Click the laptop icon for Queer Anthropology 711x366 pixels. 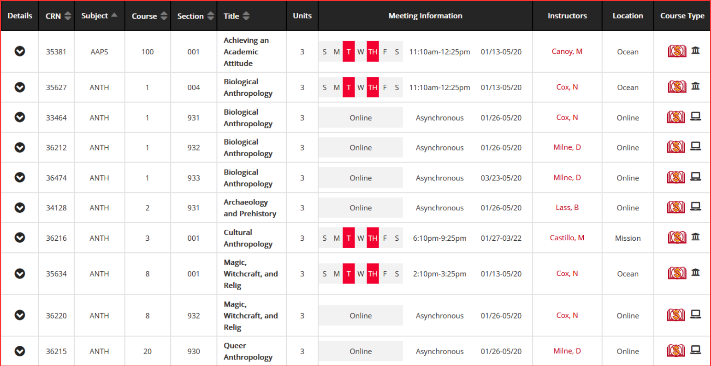(x=695, y=350)
